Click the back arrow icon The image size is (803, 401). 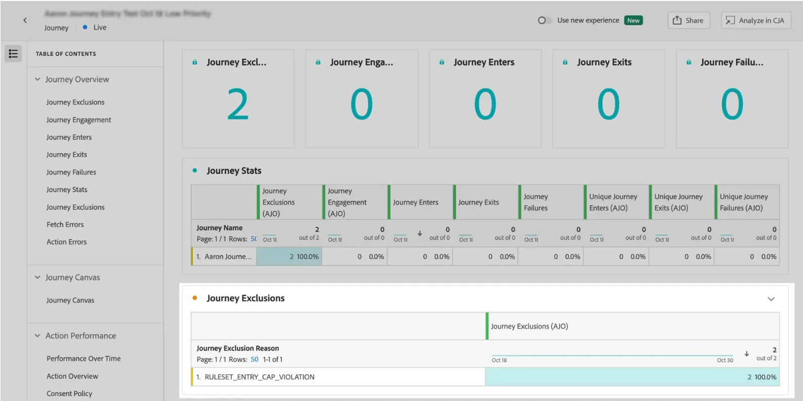tap(25, 20)
